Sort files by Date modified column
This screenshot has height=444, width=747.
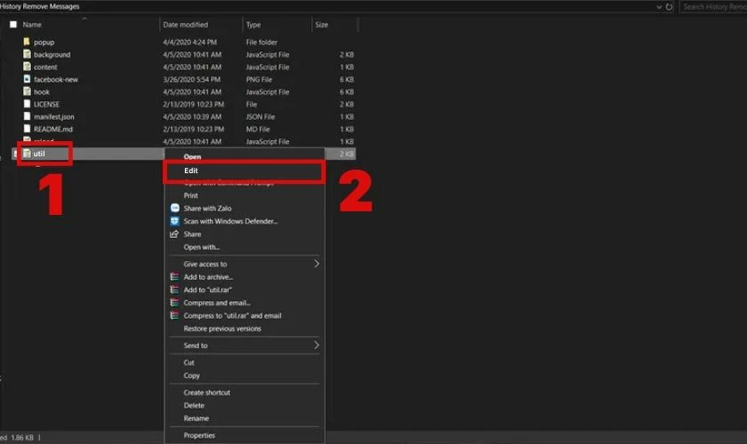coord(185,24)
